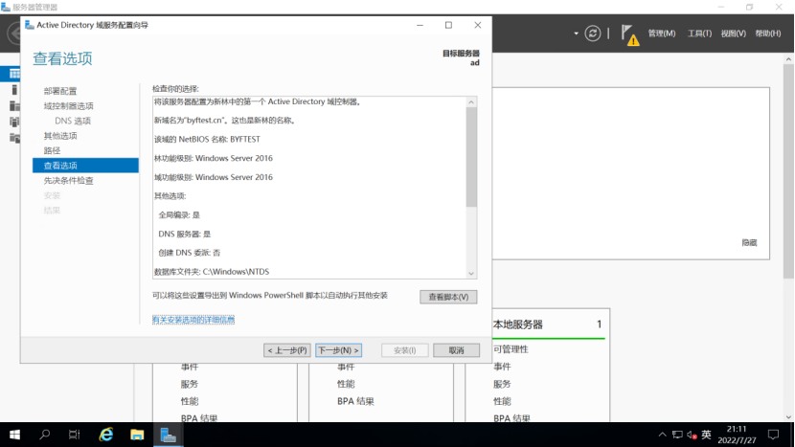
Task: Click the refresh icon in Server Manager header
Action: click(x=593, y=34)
